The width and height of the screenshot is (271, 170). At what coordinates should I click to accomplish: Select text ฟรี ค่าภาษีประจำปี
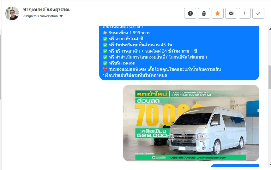[x=126, y=39]
